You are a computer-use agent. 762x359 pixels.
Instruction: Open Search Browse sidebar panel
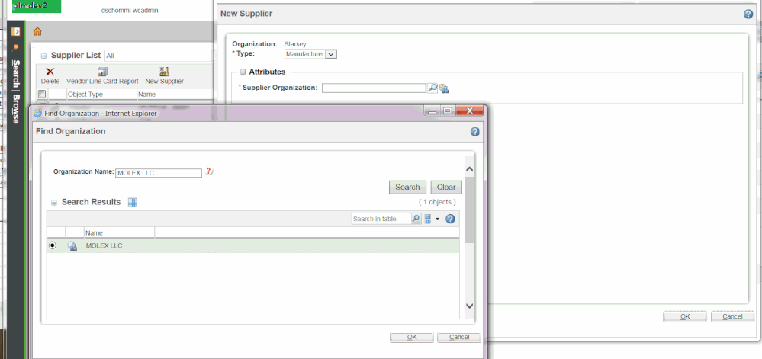(x=15, y=91)
